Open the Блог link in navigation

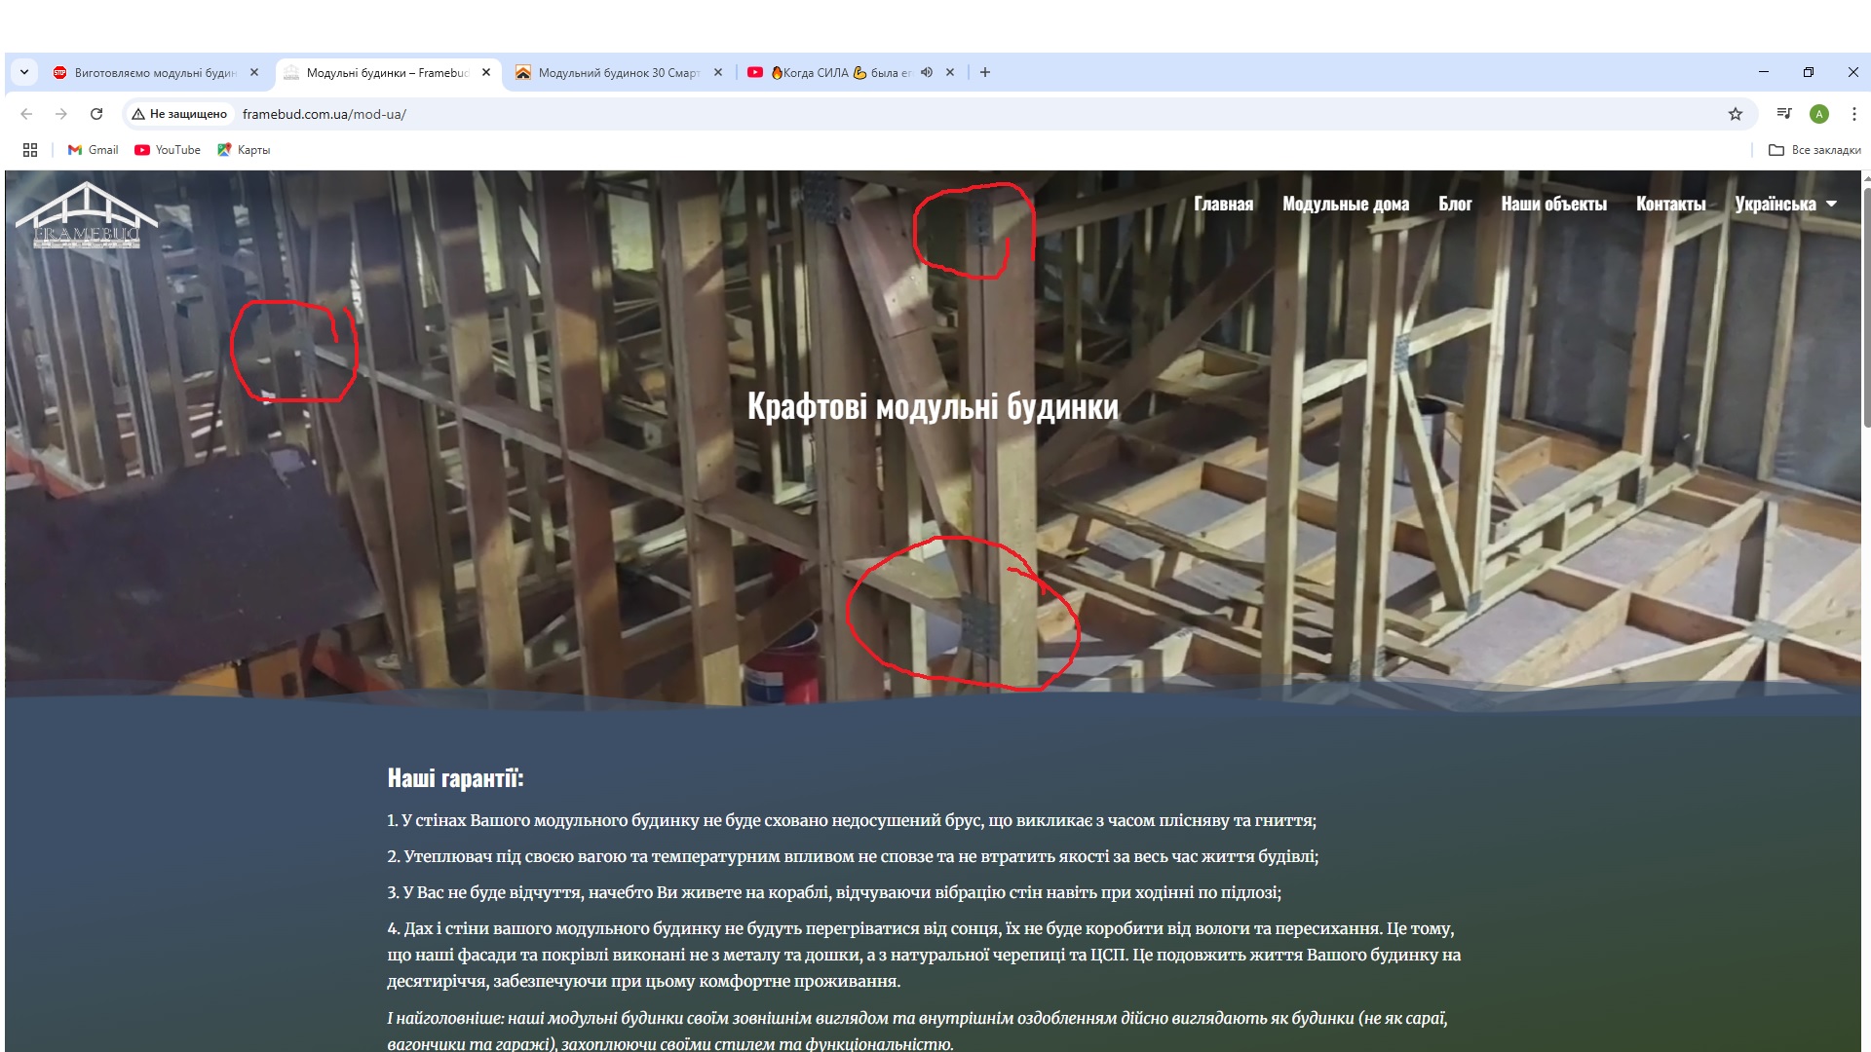[x=1455, y=204]
